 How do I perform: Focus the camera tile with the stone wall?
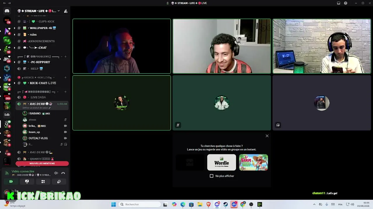[322, 46]
